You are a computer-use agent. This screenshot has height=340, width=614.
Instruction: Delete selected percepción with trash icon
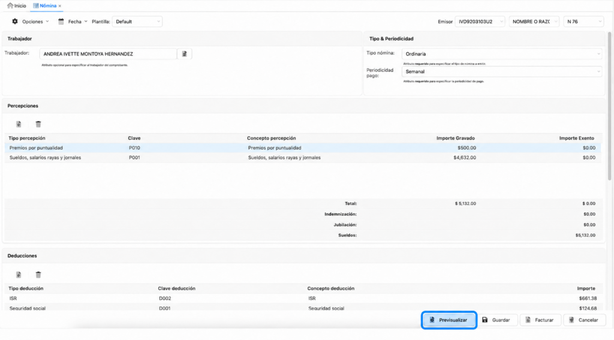pyautogui.click(x=38, y=124)
